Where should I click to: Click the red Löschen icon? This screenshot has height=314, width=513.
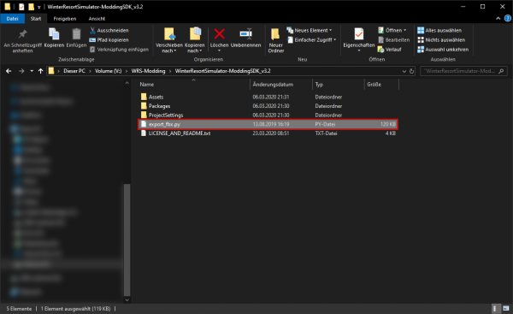(219, 34)
